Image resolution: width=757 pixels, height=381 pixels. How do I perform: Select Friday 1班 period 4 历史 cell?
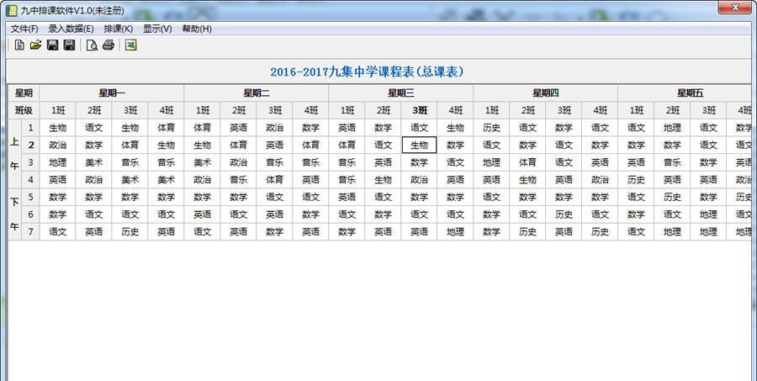point(636,180)
